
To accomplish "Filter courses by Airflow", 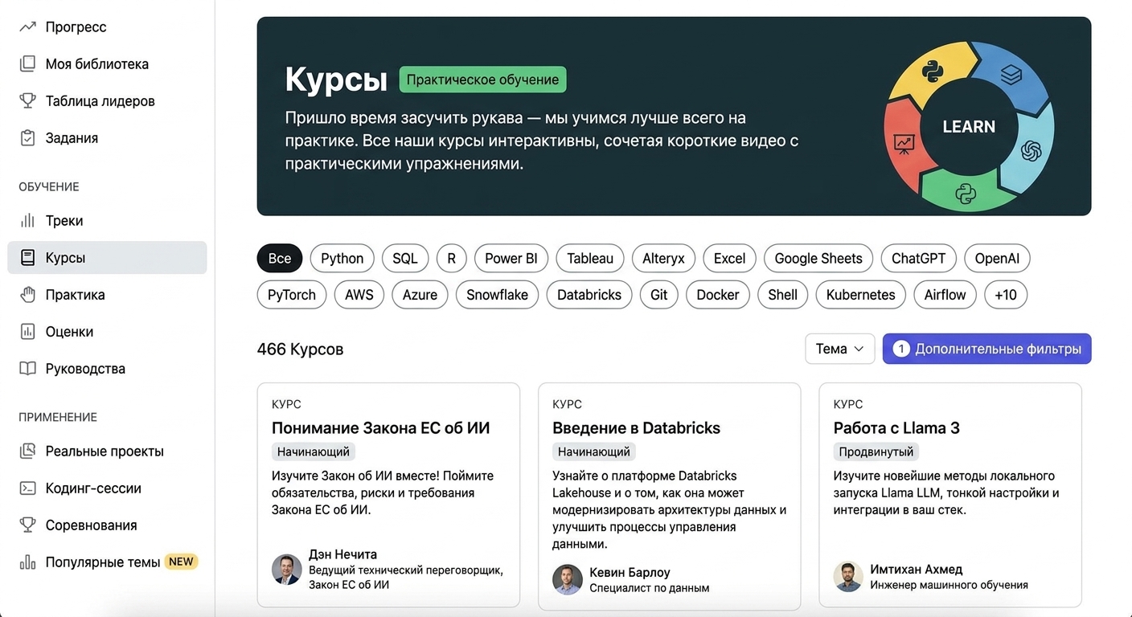I will coord(945,294).
